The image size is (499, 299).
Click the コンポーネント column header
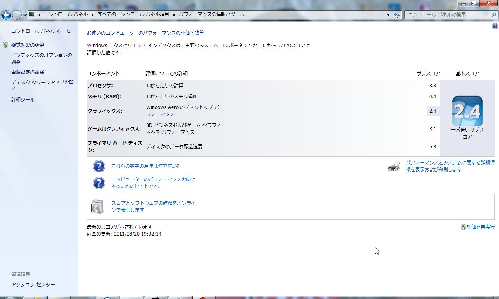coord(103,74)
